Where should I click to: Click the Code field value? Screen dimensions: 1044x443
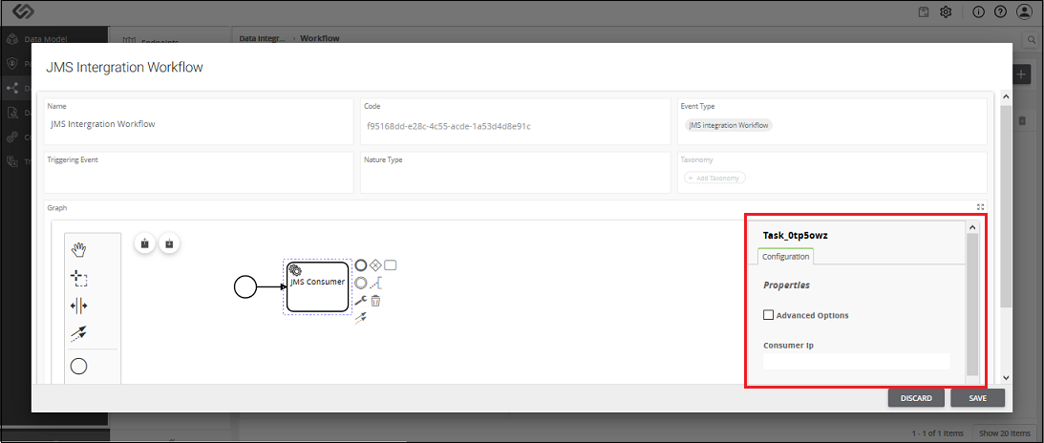click(x=449, y=125)
